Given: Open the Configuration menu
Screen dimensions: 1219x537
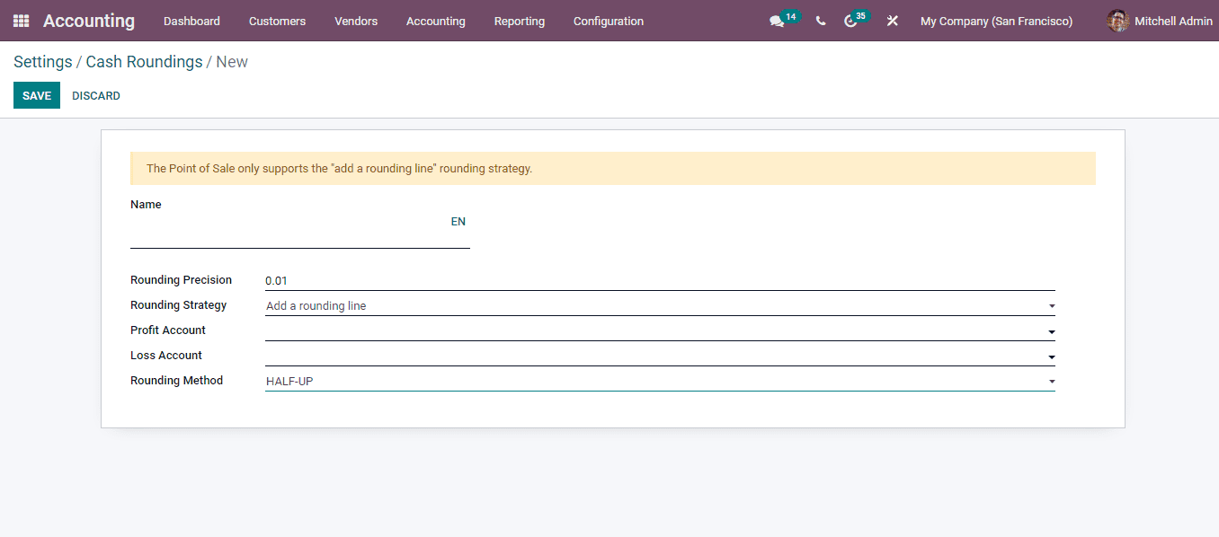Looking at the screenshot, I should [x=608, y=21].
